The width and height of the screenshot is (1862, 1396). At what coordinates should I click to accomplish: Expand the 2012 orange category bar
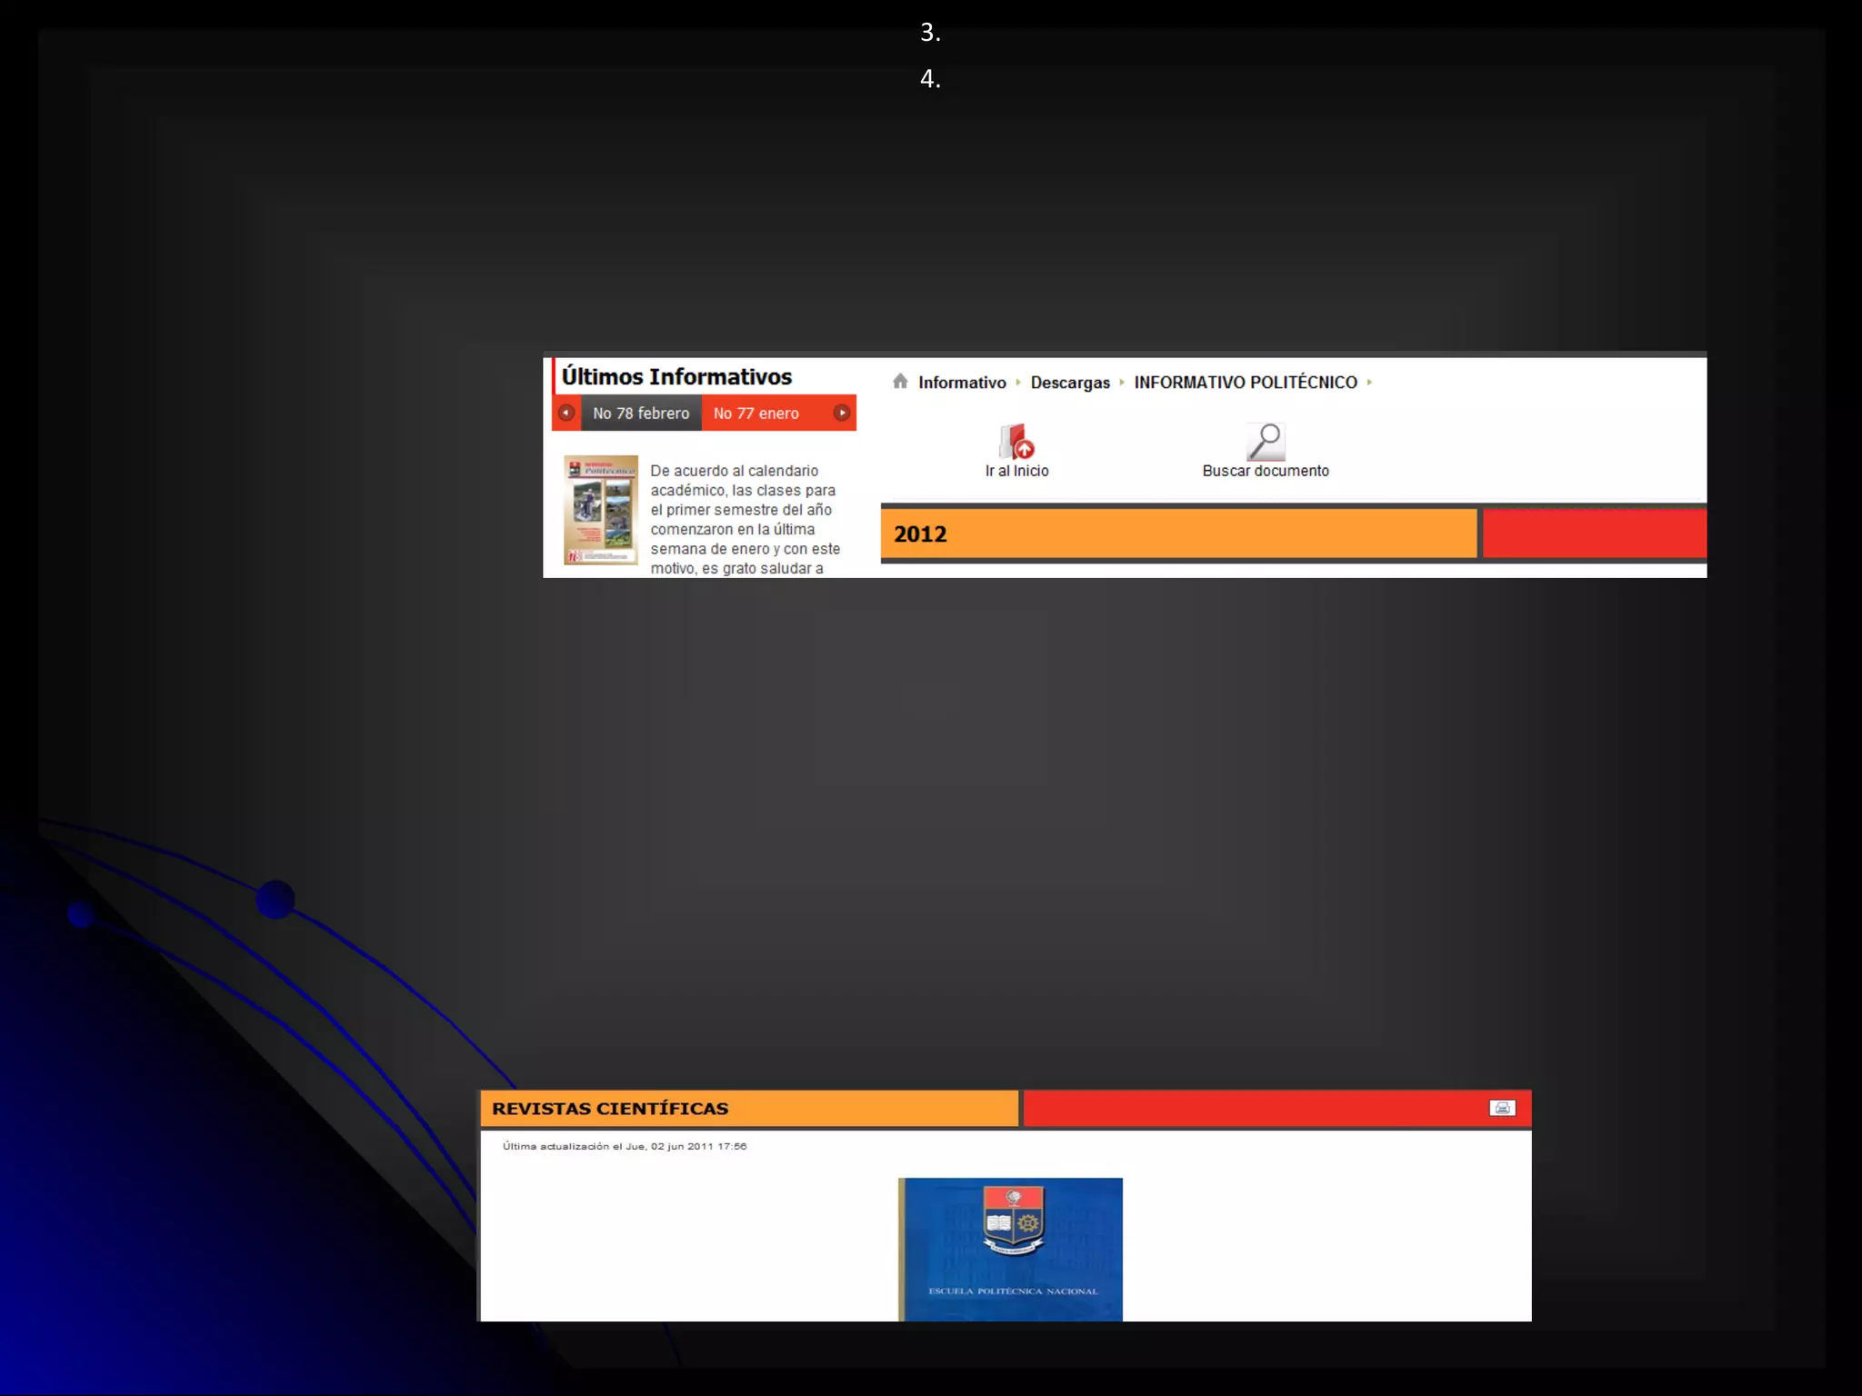[1177, 533]
